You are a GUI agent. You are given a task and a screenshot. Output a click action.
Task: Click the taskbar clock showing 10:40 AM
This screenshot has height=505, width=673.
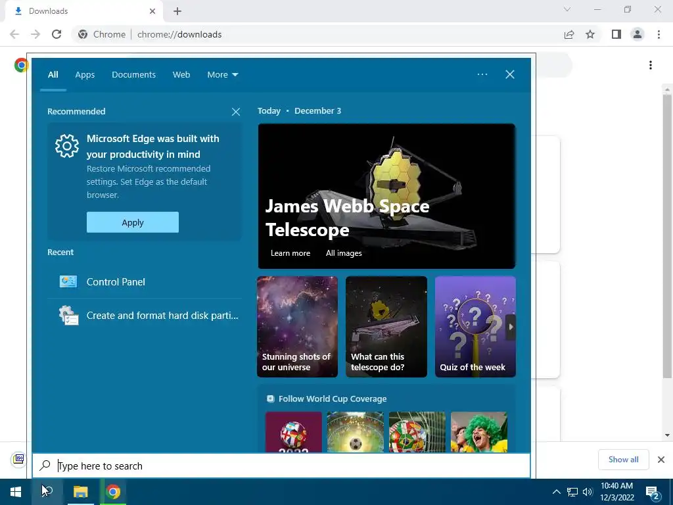(x=616, y=492)
